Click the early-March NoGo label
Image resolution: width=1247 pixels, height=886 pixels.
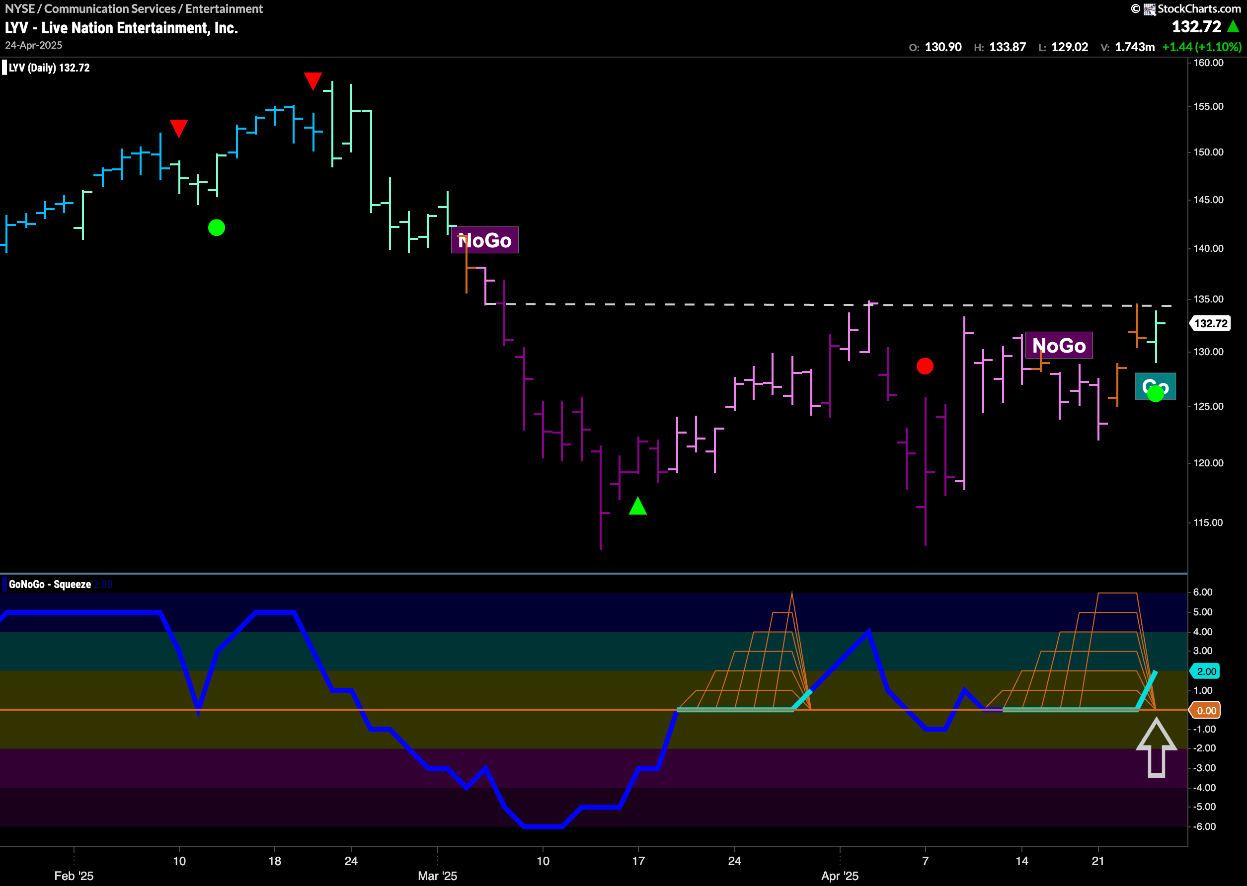[484, 240]
